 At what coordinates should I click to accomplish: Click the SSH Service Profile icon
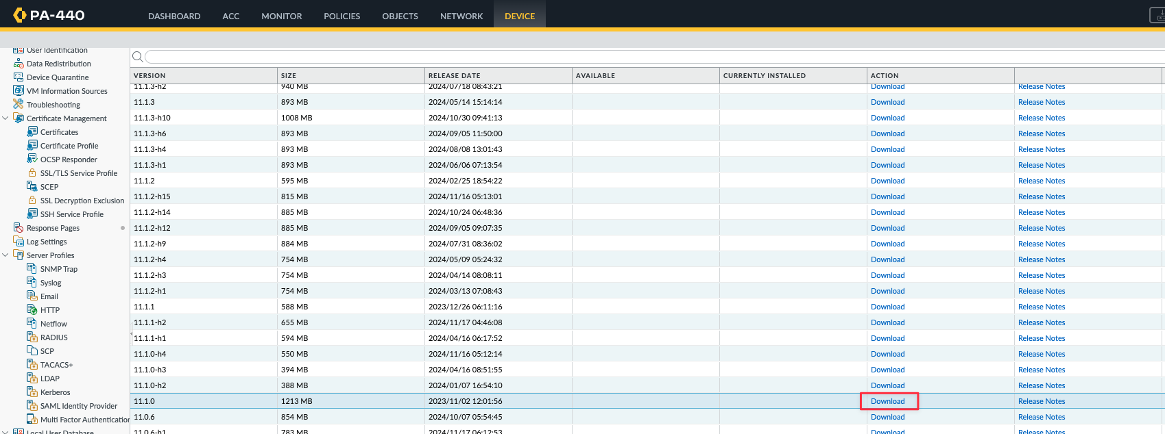(32, 214)
